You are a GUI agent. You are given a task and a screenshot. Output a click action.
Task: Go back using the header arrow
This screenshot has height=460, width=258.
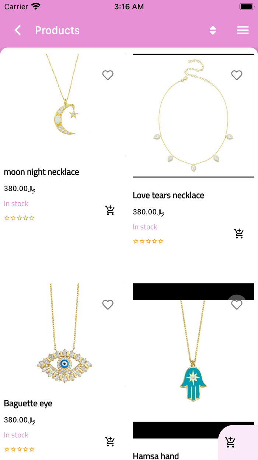[x=18, y=30]
